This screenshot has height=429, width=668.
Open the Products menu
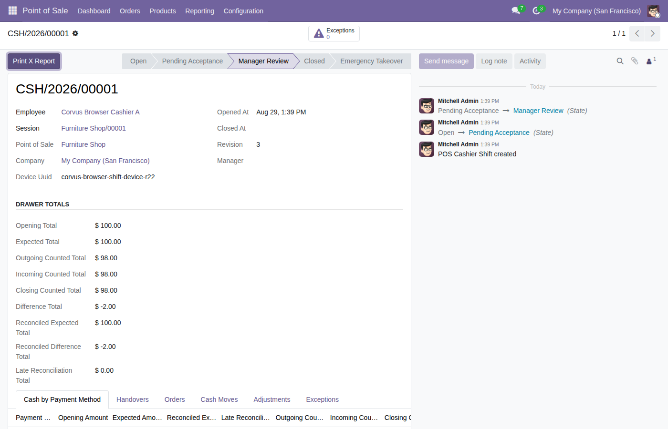click(x=163, y=10)
